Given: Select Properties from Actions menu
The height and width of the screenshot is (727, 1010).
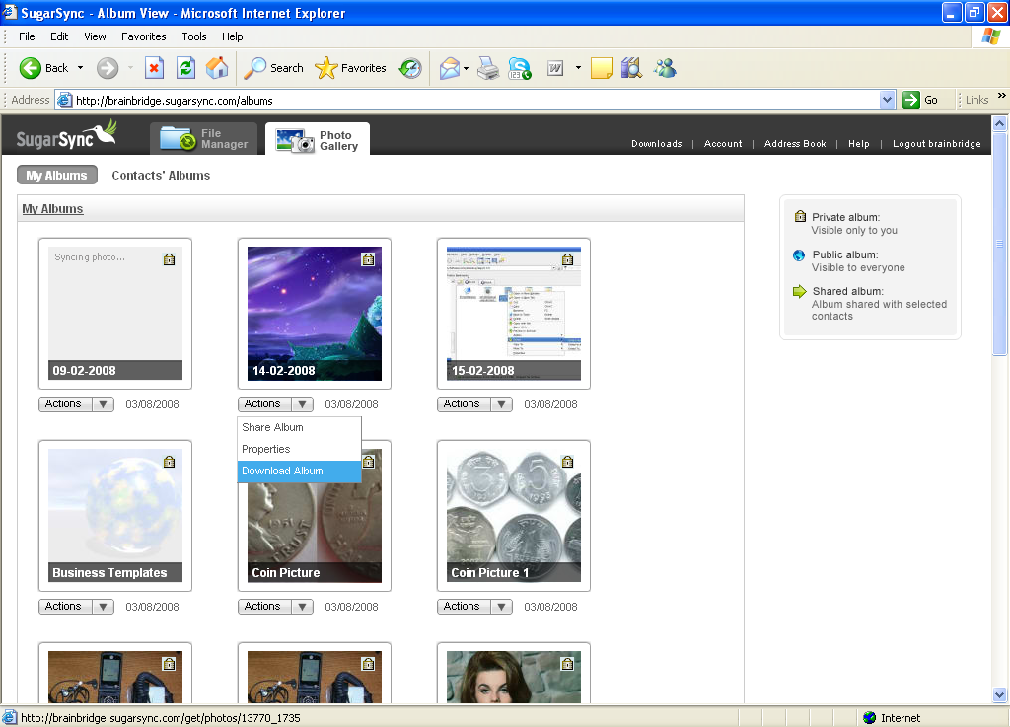Looking at the screenshot, I should pyautogui.click(x=299, y=450).
